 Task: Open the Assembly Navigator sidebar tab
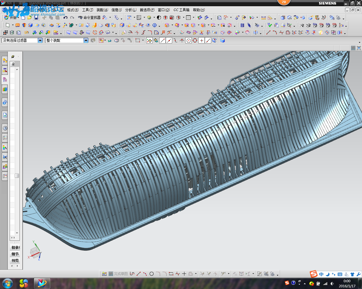(5, 60)
